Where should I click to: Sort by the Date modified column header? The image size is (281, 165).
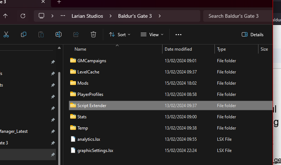pyautogui.click(x=178, y=49)
